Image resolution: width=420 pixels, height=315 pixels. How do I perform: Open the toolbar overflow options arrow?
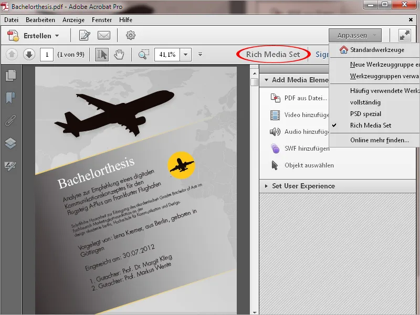pyautogui.click(x=200, y=55)
